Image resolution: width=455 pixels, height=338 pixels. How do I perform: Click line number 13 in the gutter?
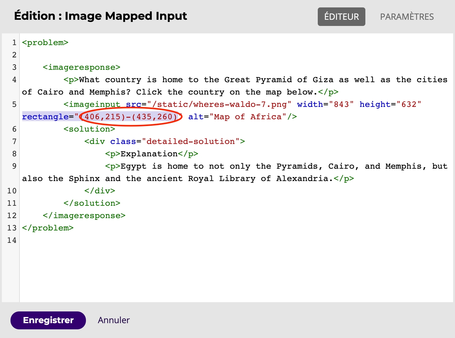(x=12, y=228)
